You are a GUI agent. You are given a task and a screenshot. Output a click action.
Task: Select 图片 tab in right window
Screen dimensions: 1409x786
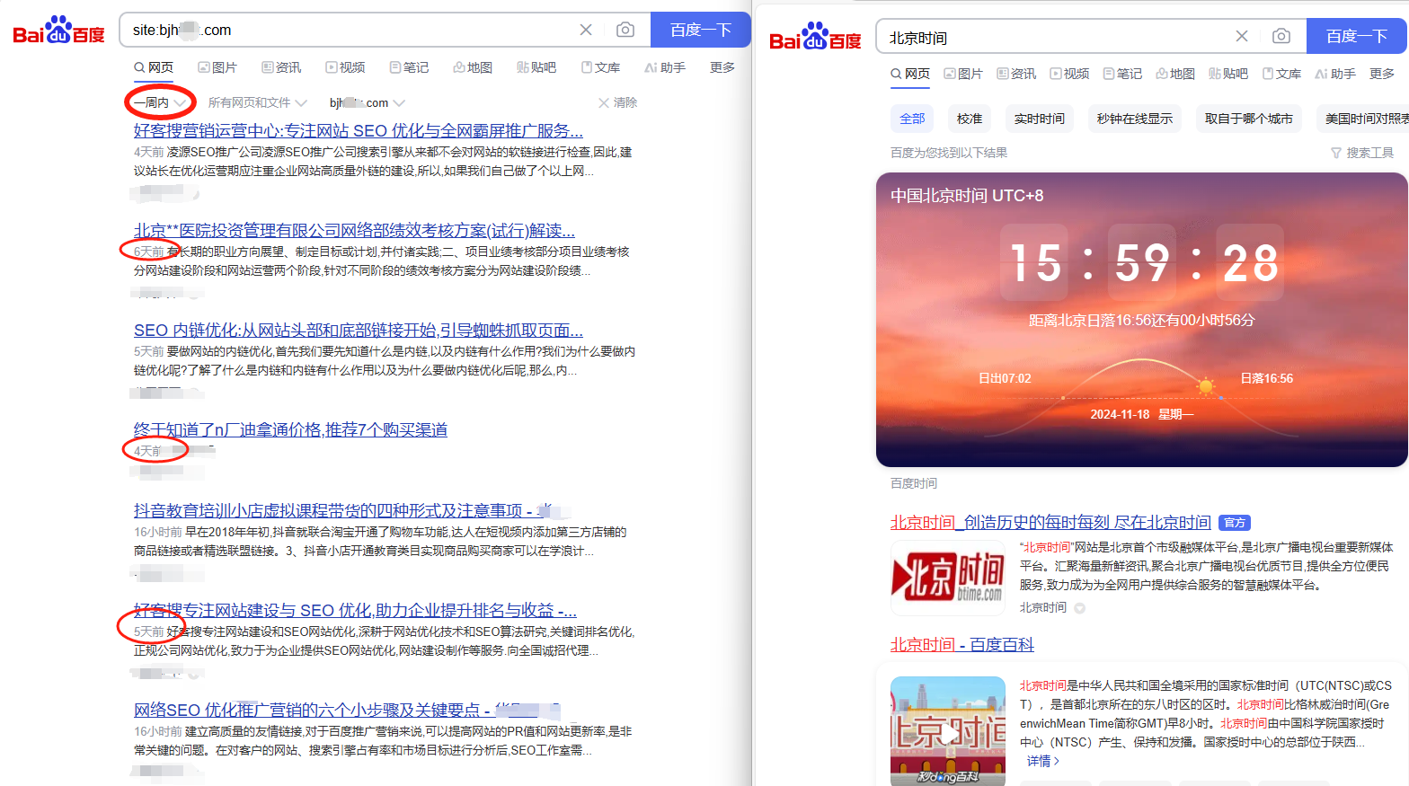click(x=963, y=74)
